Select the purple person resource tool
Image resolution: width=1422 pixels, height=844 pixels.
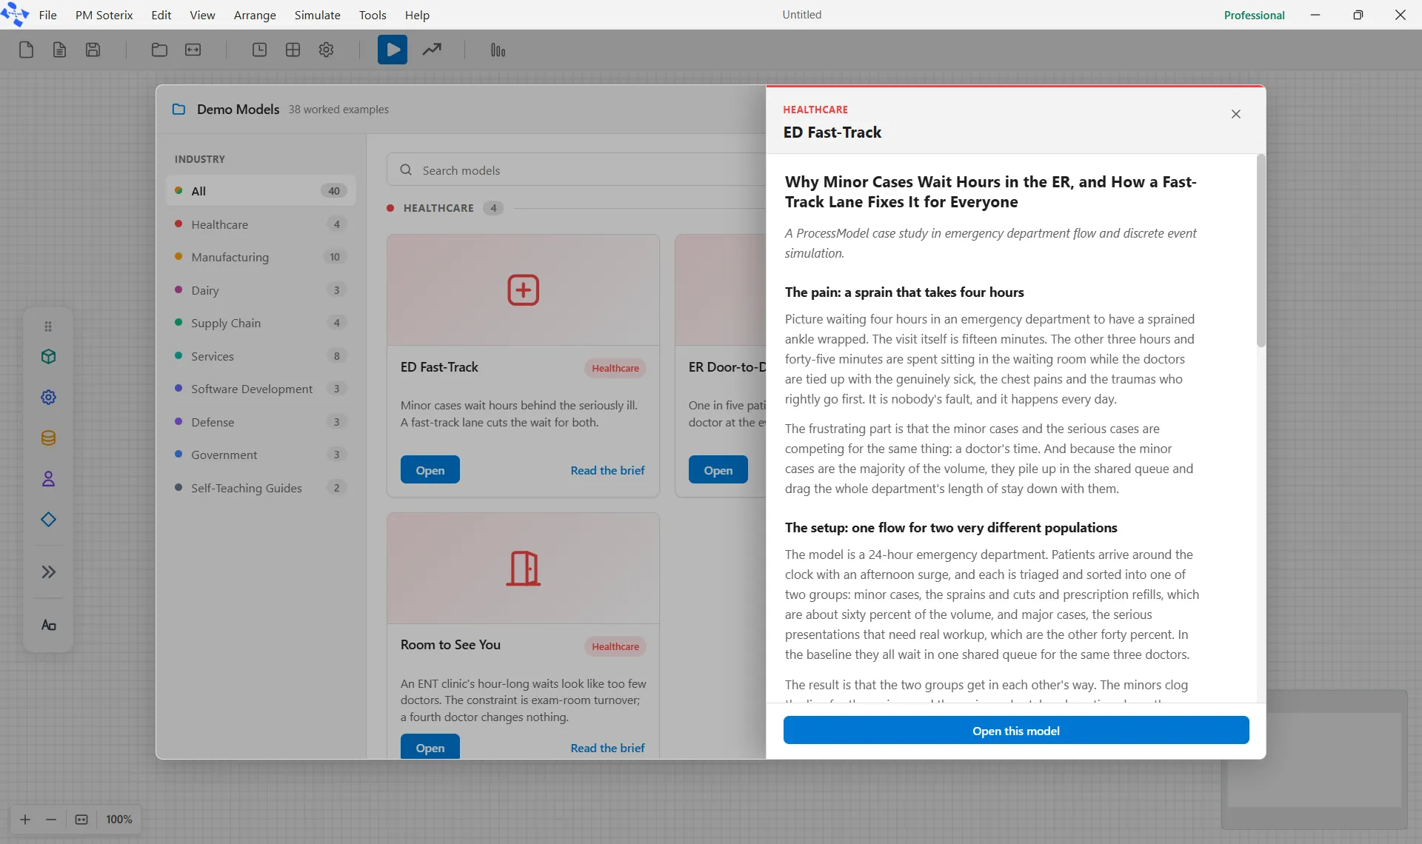tap(48, 479)
